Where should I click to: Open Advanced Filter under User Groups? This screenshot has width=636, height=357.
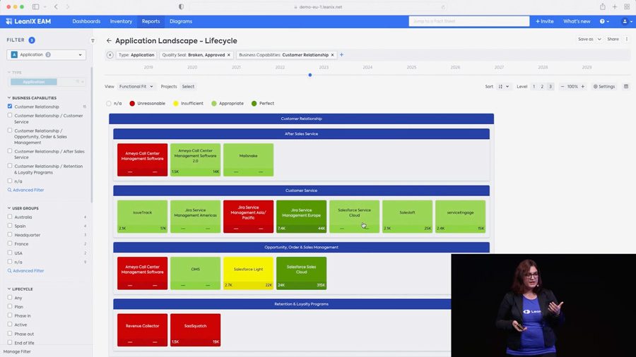pos(25,271)
